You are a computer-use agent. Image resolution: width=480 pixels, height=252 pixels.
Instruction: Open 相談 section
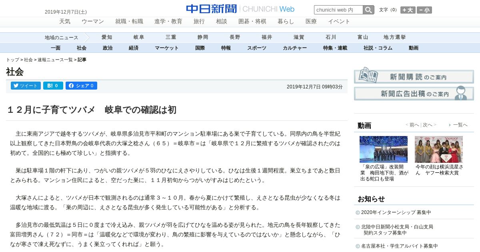click(222, 22)
